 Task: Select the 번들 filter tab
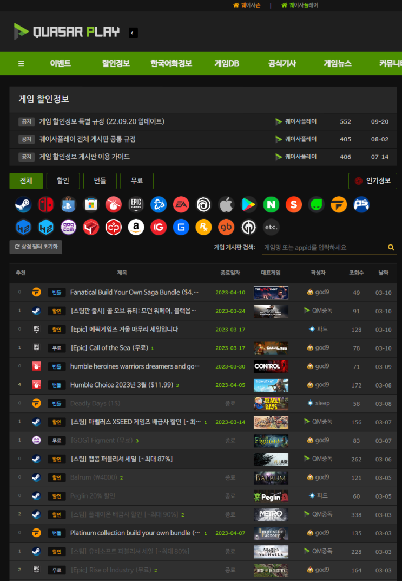tap(100, 181)
